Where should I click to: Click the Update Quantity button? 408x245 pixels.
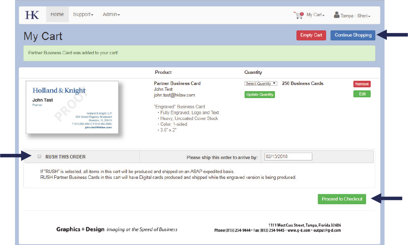click(260, 95)
